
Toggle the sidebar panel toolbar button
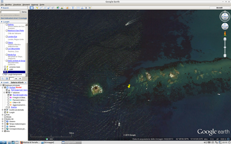pos(31,8)
